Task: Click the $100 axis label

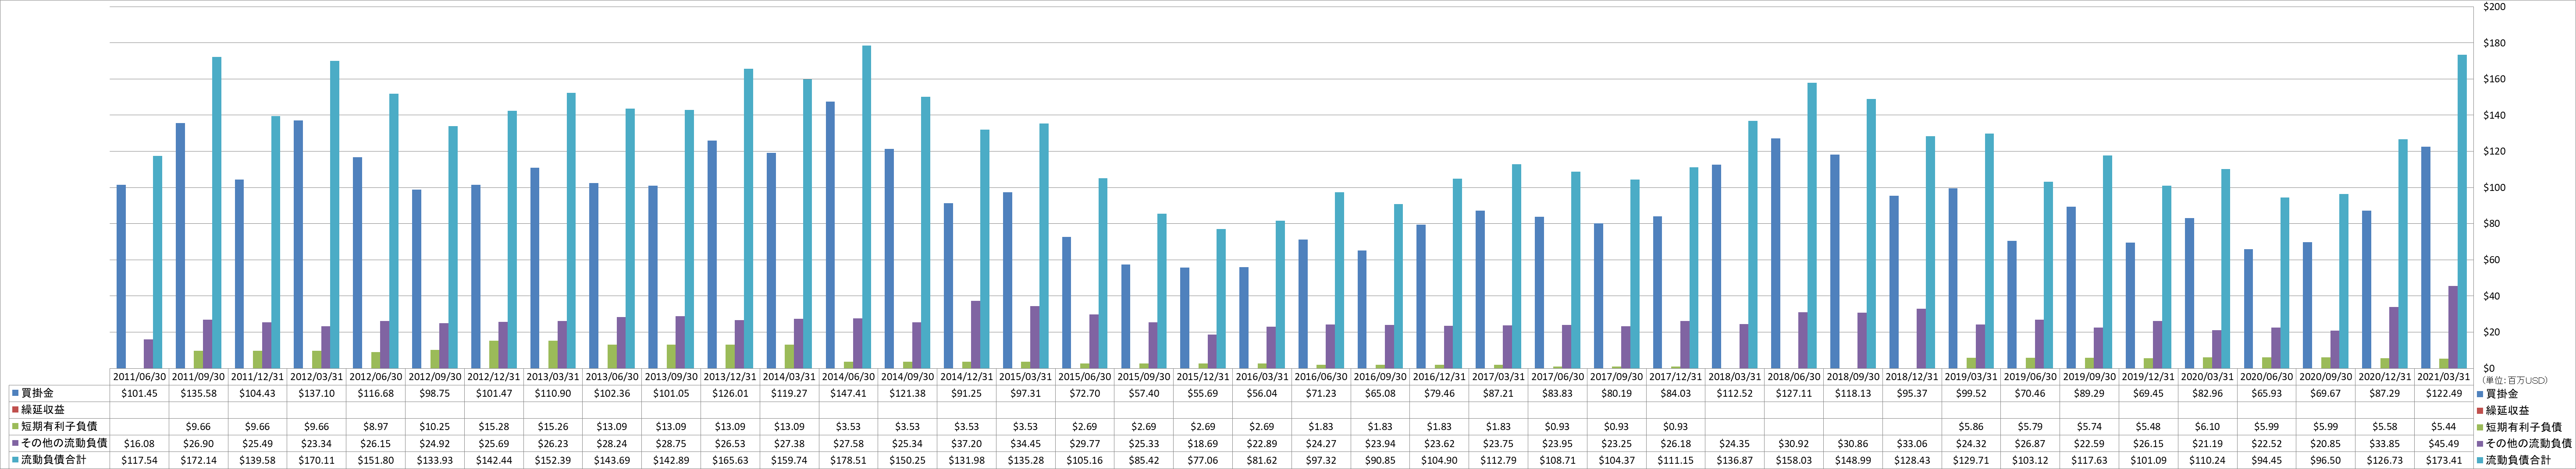Action: point(2494,187)
